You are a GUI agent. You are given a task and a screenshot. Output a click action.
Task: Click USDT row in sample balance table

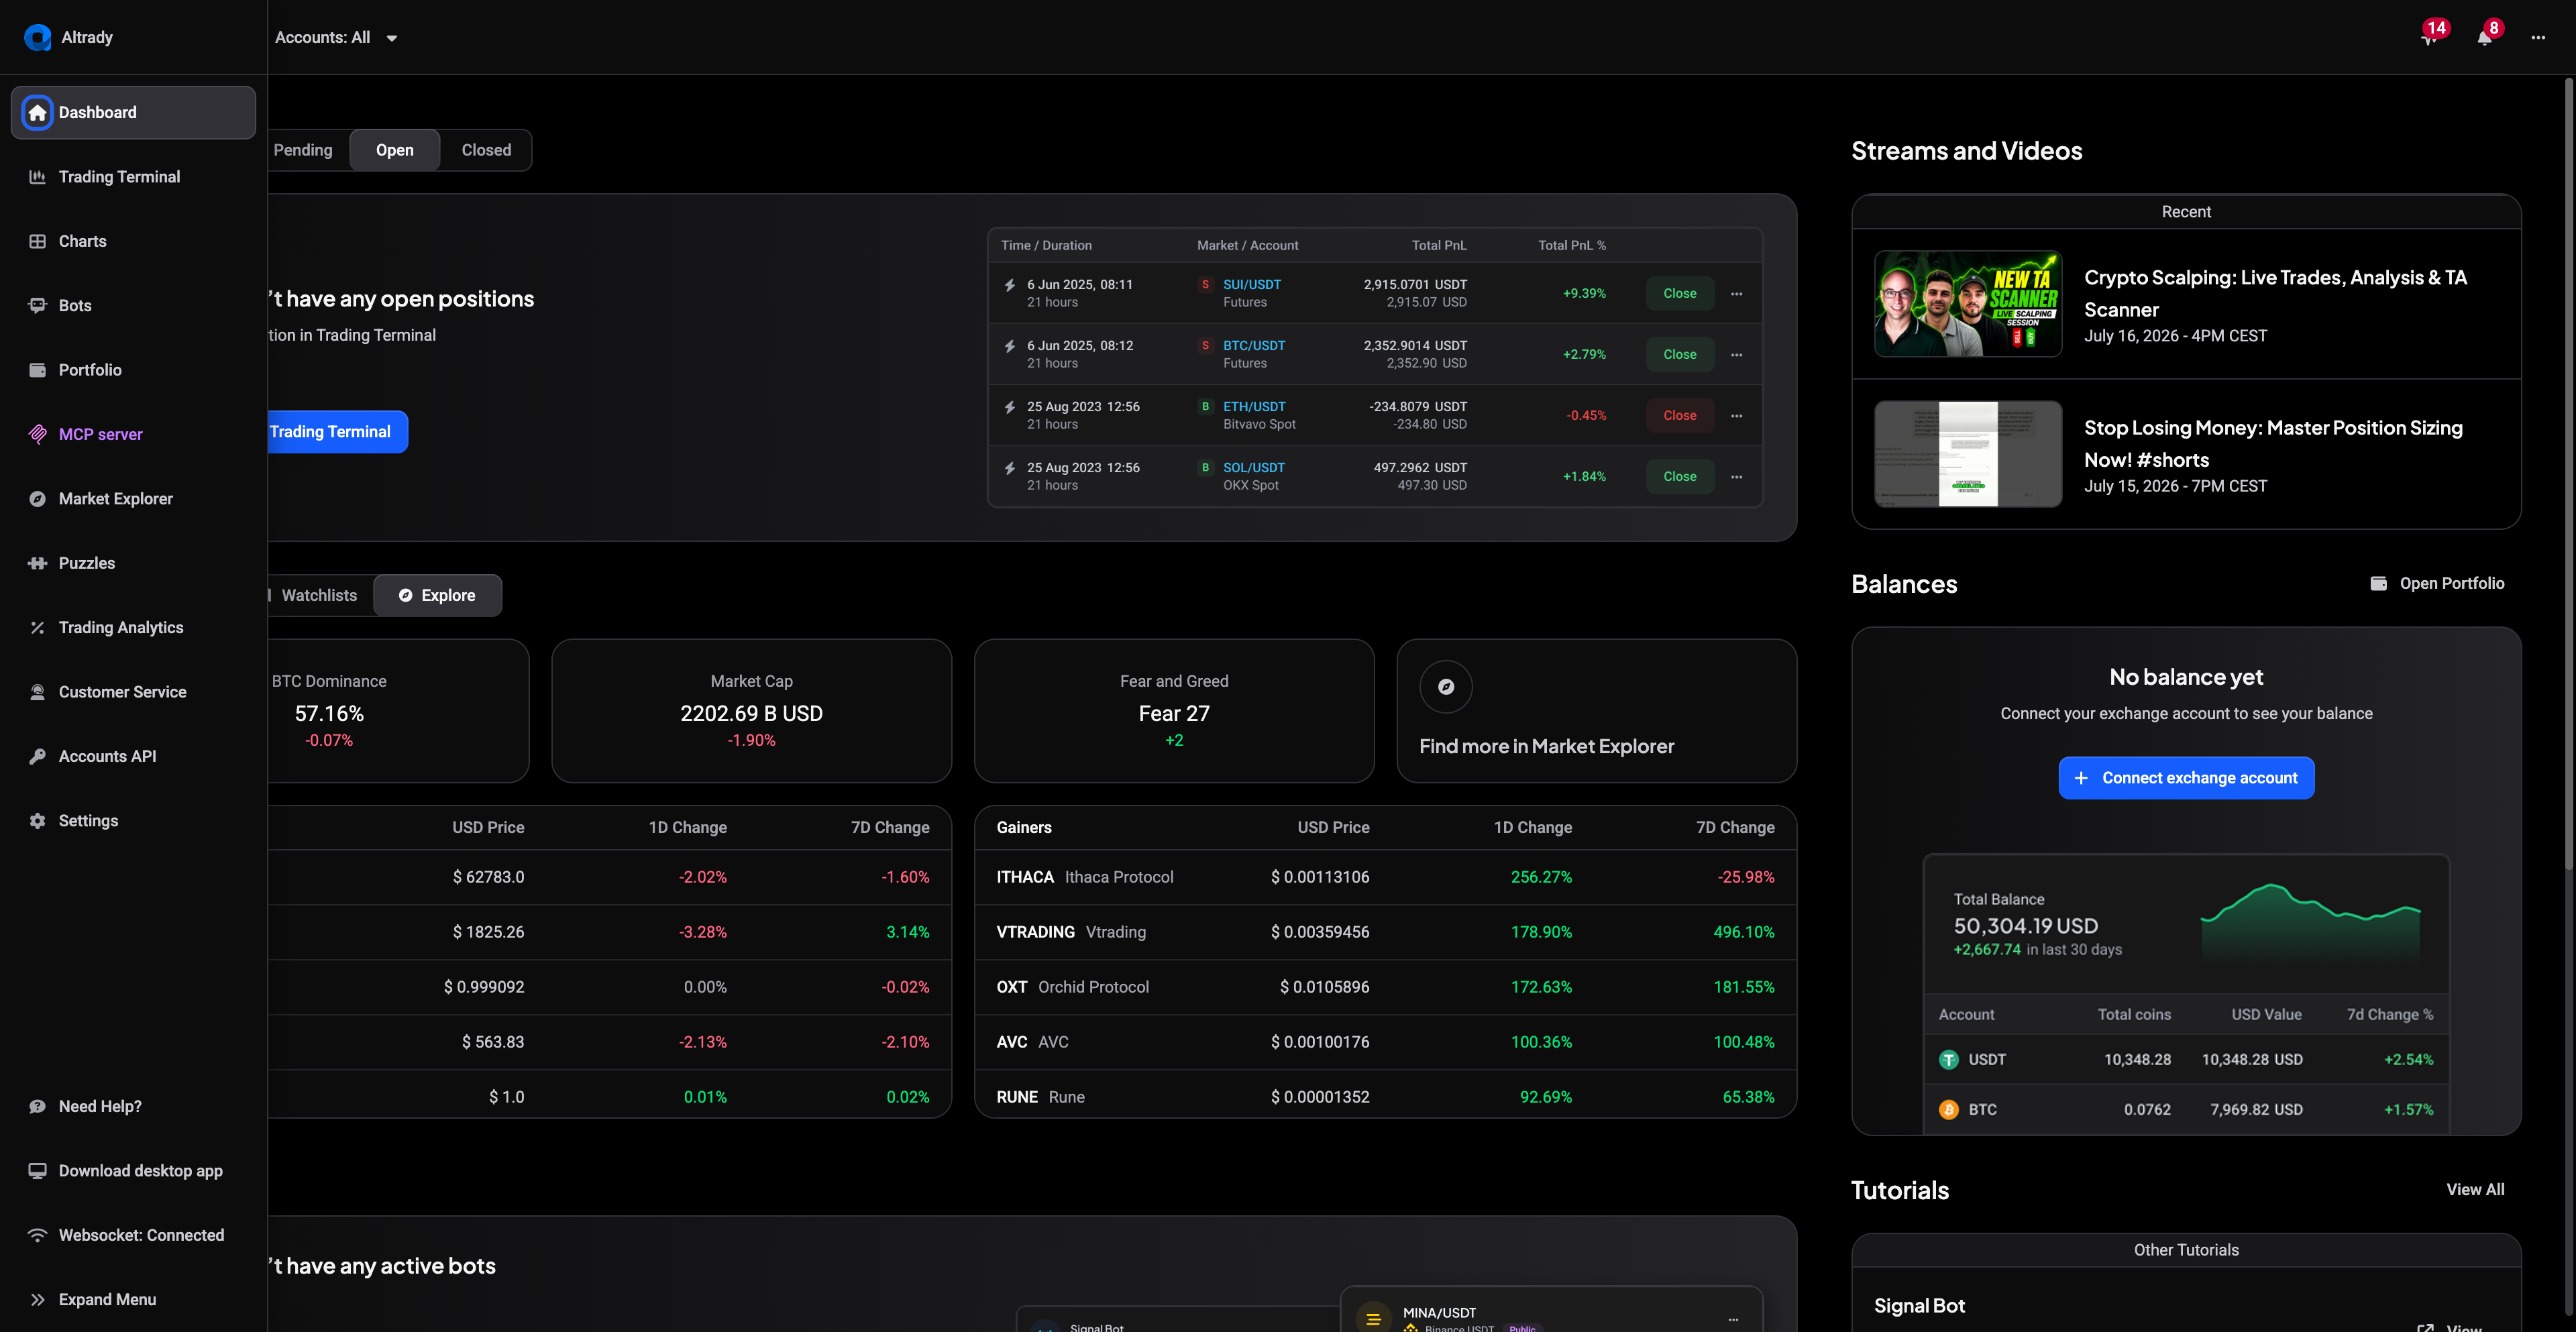[x=2186, y=1059]
